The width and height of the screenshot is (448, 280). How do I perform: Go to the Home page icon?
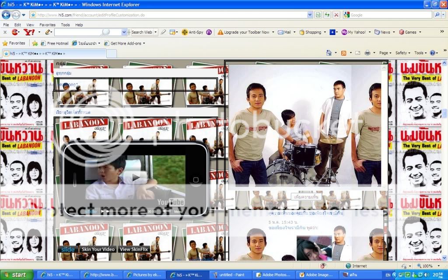329,53
